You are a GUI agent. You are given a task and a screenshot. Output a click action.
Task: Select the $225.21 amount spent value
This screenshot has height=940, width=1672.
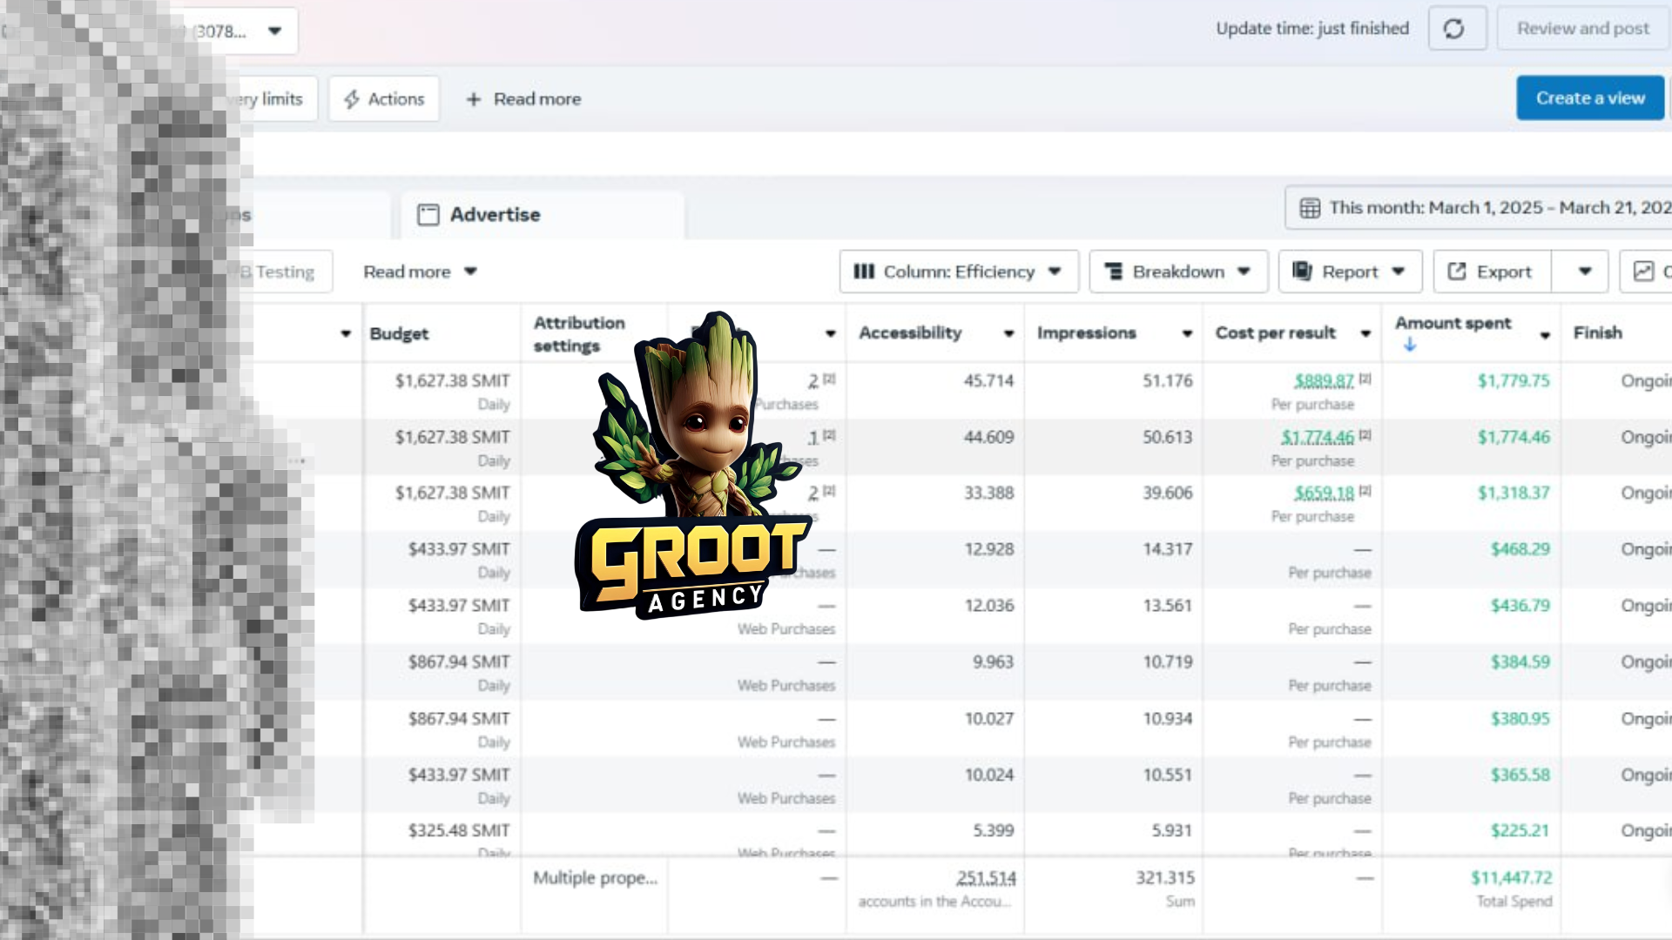[1520, 831]
